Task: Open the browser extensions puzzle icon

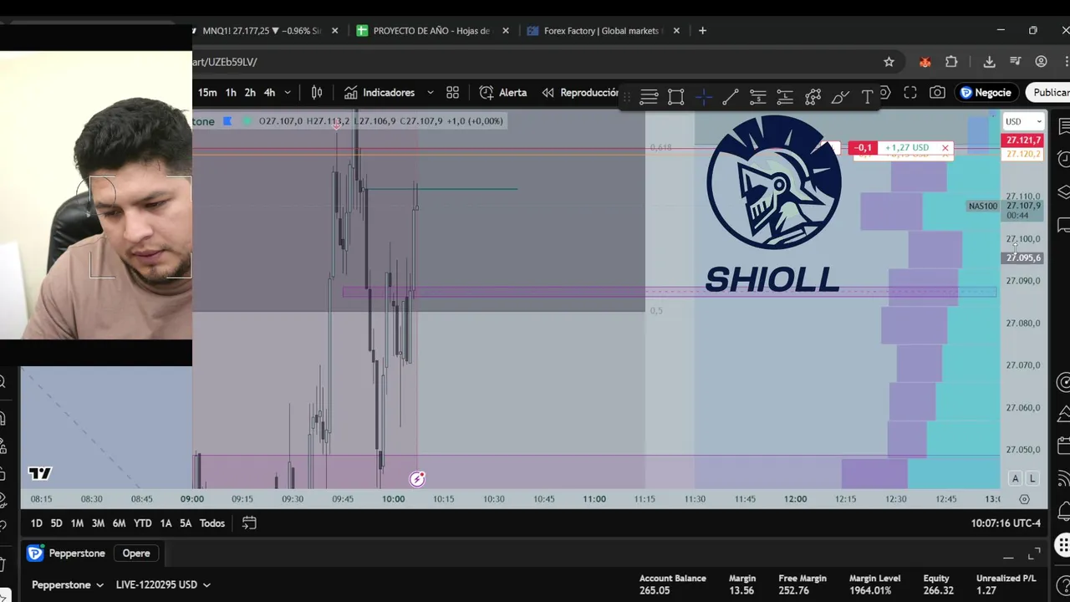Action: [951, 62]
